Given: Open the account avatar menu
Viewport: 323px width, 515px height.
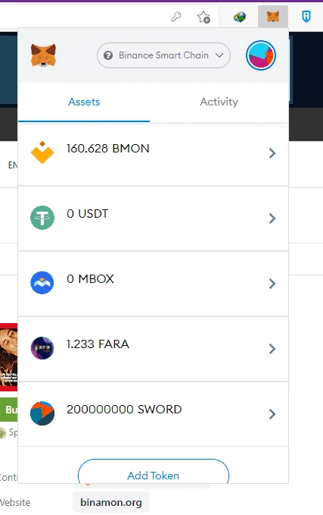Looking at the screenshot, I should point(261,55).
